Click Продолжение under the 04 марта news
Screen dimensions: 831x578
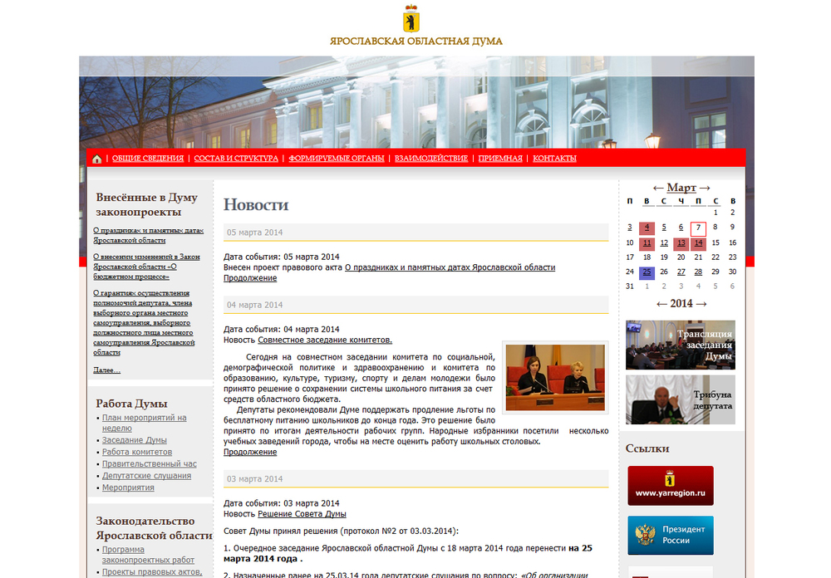(x=250, y=452)
